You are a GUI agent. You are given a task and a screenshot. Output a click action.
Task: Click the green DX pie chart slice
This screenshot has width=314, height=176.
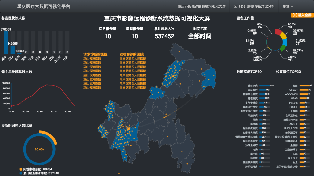coord(281,48)
